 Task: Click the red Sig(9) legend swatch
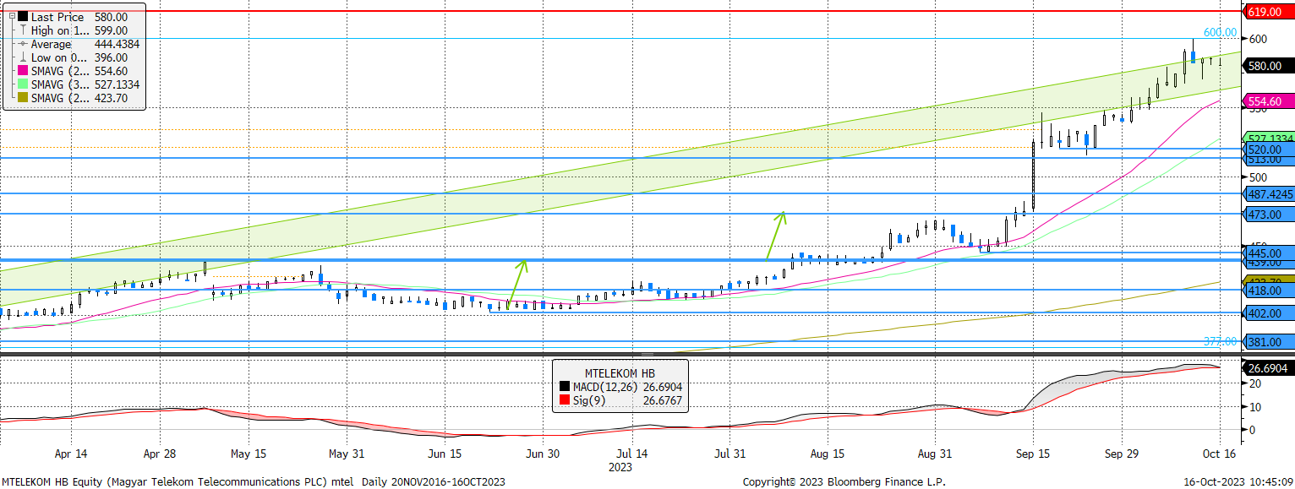(x=564, y=400)
